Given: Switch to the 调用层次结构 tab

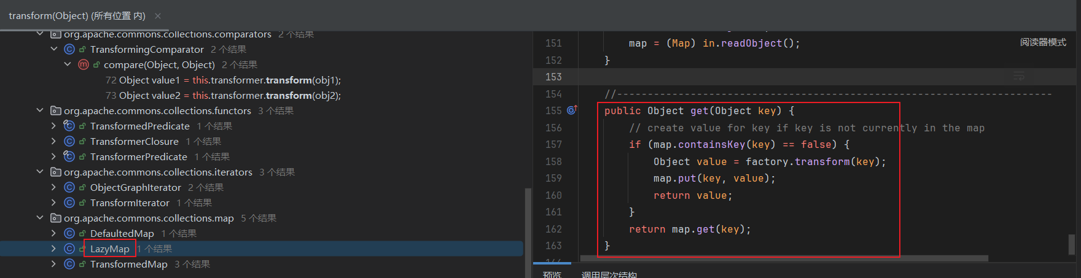Looking at the screenshot, I should tap(609, 274).
